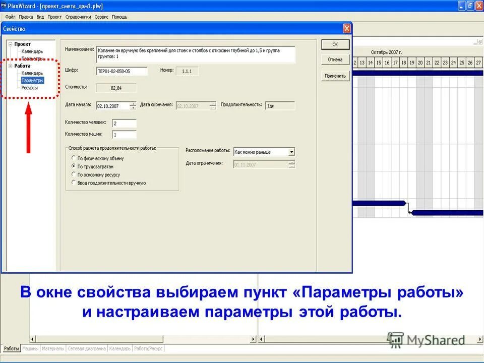Select «По основному ресурсу» calculation method
Image resolution: width=484 pixels, height=363 pixels.
[73, 174]
